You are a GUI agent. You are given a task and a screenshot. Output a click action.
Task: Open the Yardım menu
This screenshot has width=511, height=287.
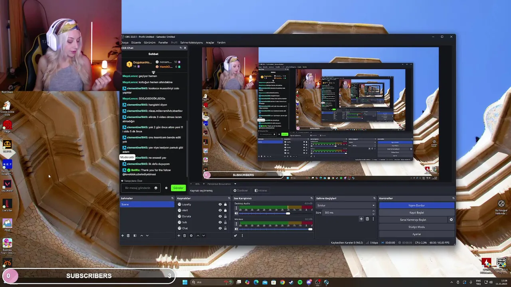[x=221, y=43]
